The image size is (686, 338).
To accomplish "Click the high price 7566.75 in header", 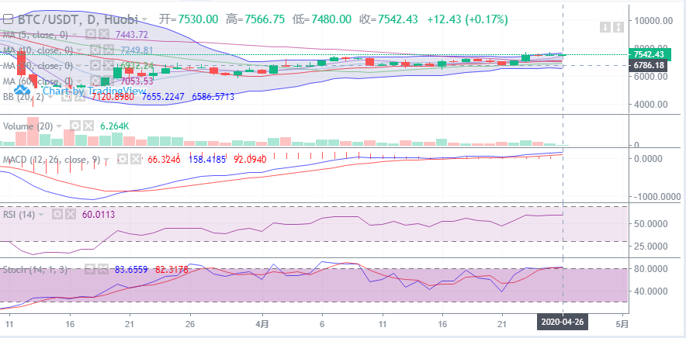I will pyautogui.click(x=265, y=19).
